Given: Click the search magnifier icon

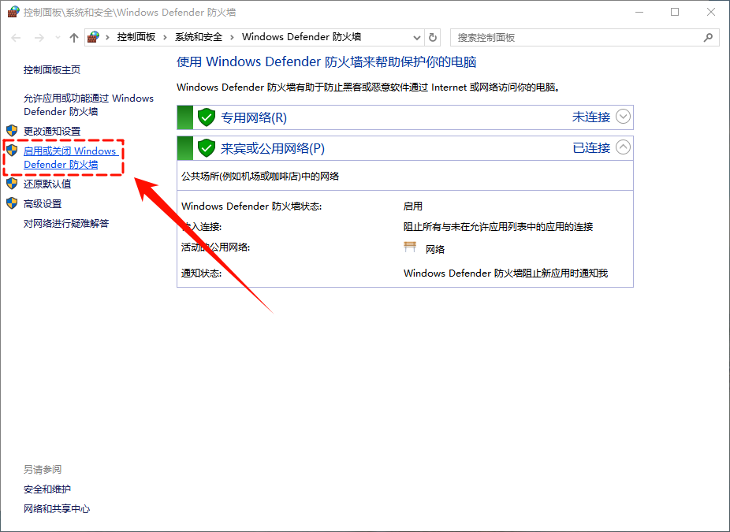Looking at the screenshot, I should tap(709, 37).
